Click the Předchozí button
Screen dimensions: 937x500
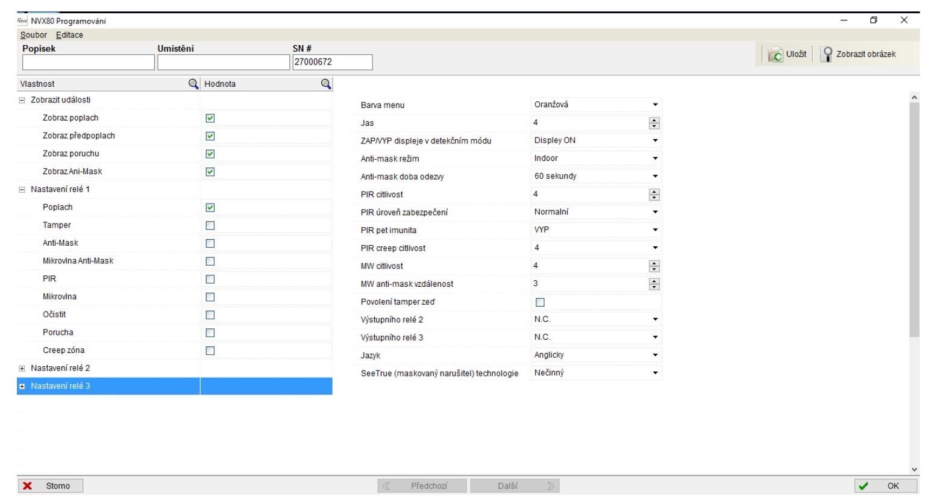point(422,486)
